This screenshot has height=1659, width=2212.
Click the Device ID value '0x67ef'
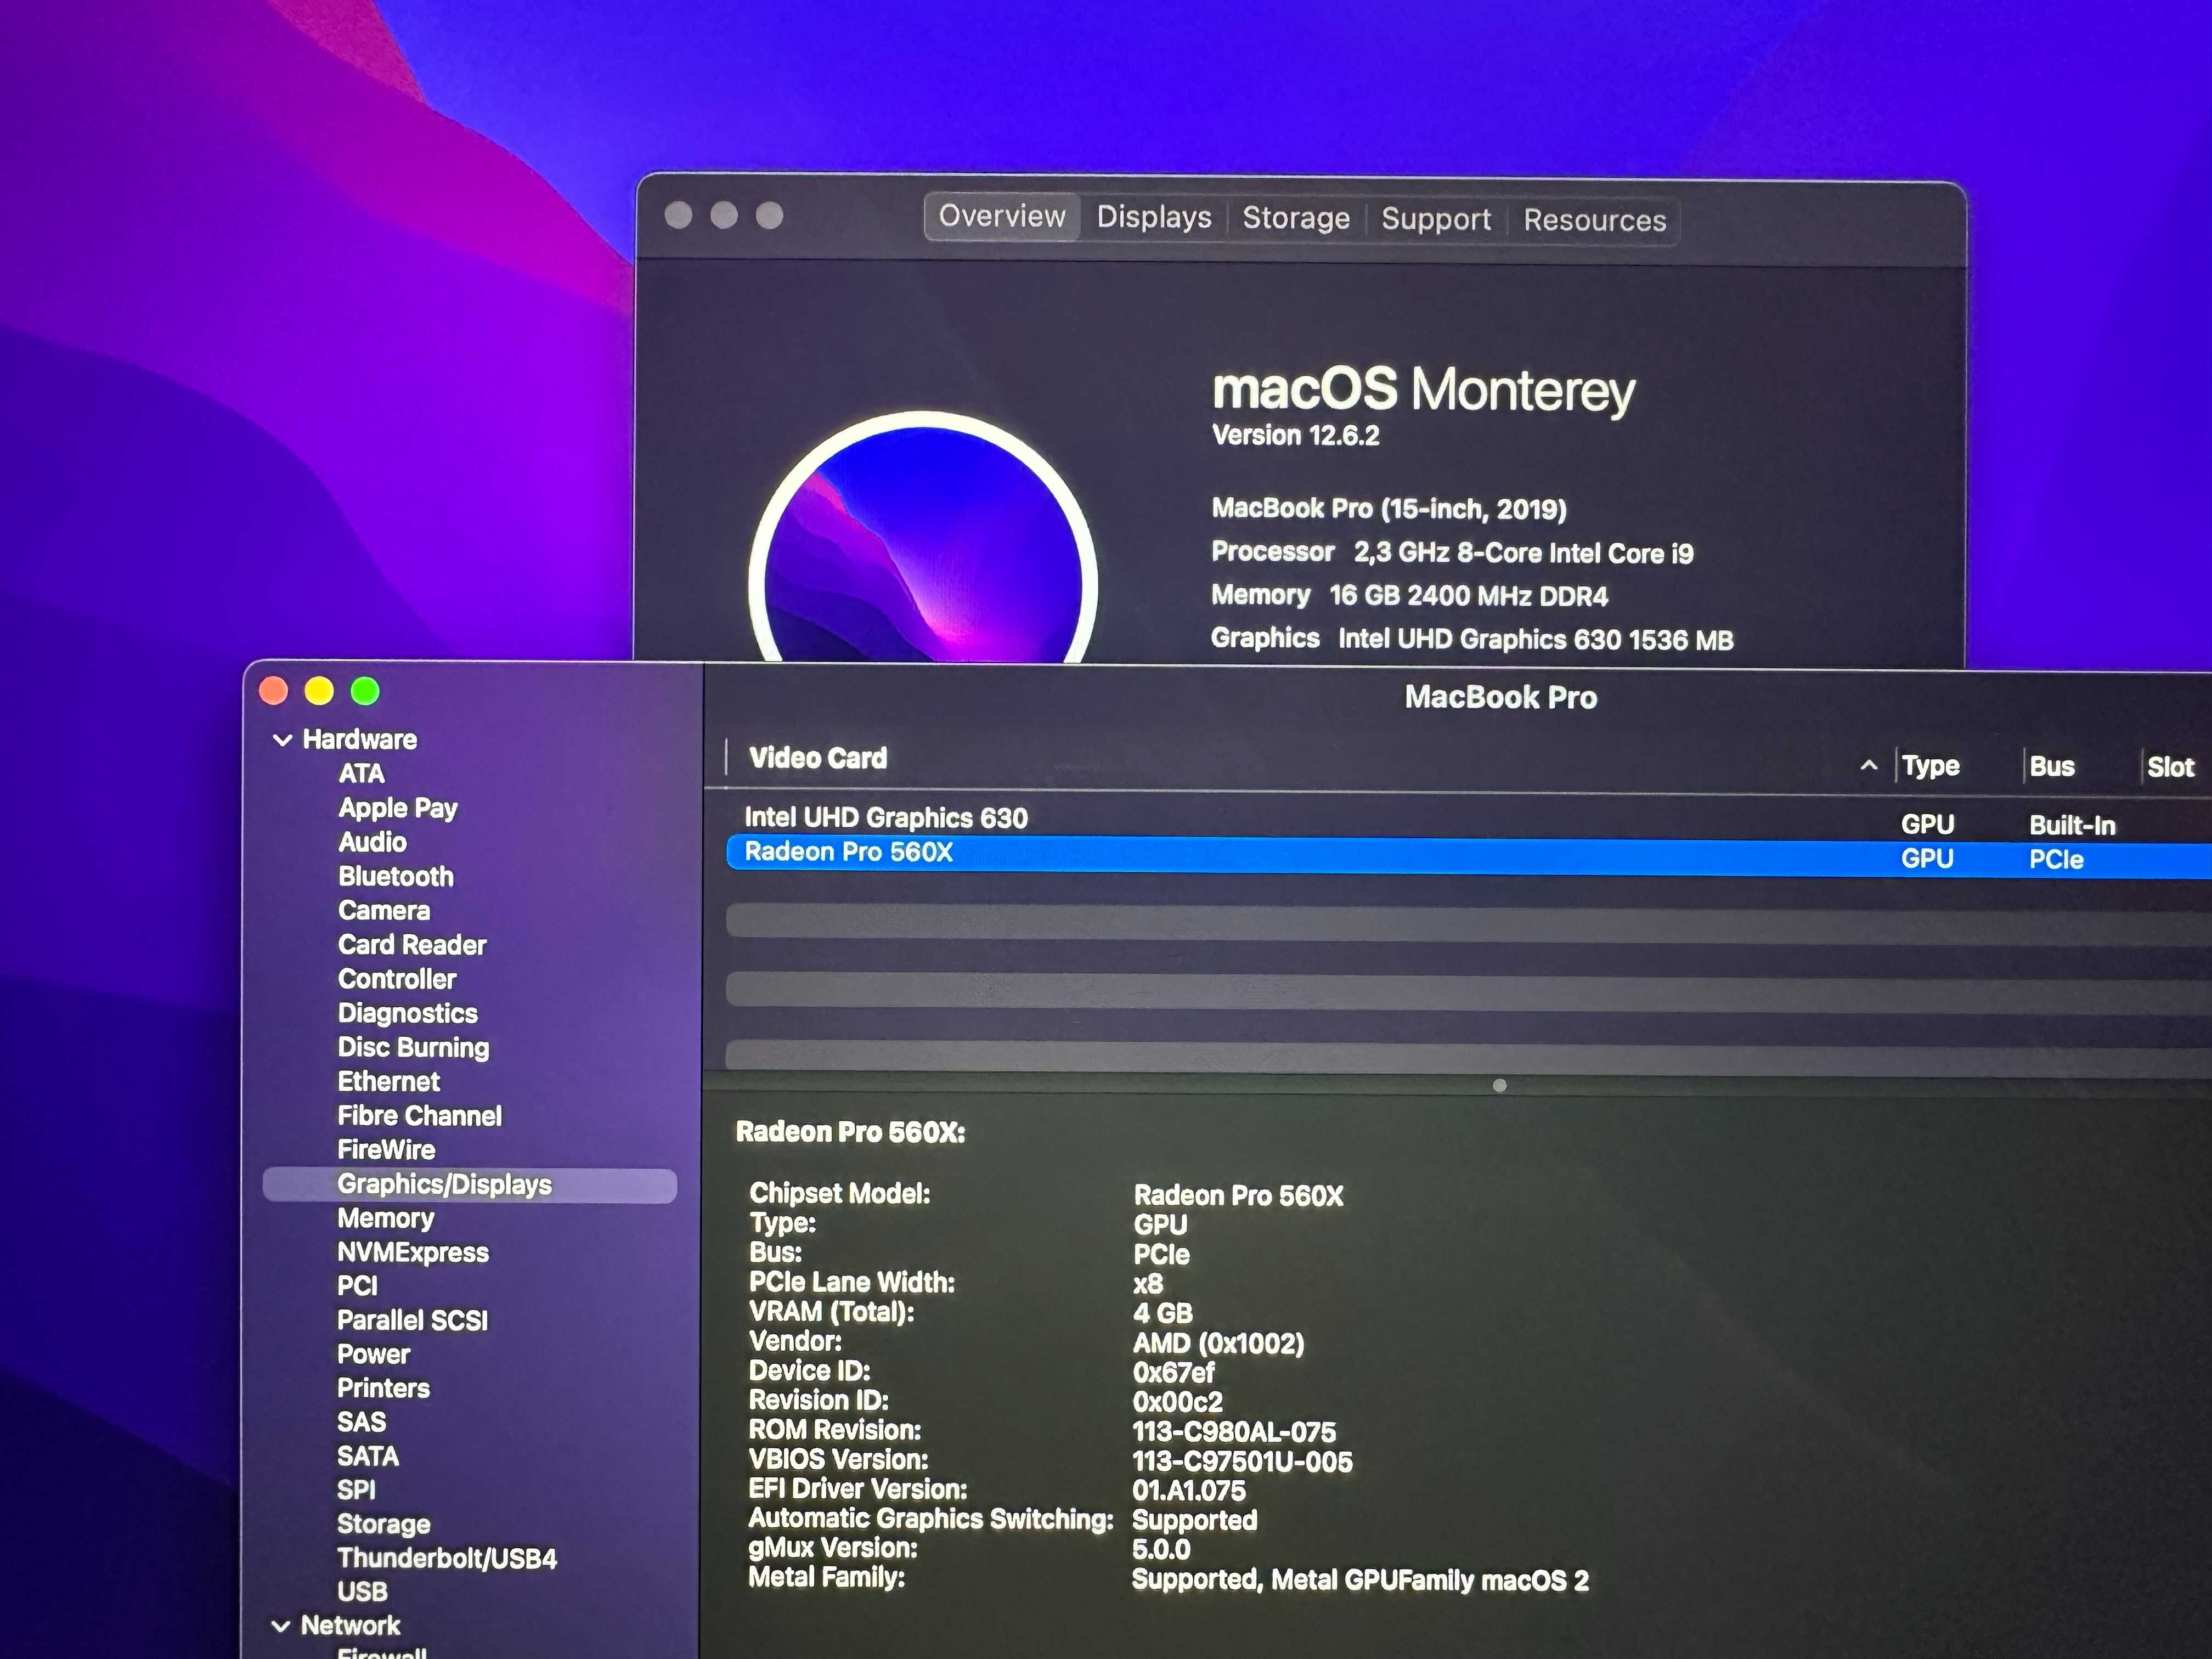1173,1372
